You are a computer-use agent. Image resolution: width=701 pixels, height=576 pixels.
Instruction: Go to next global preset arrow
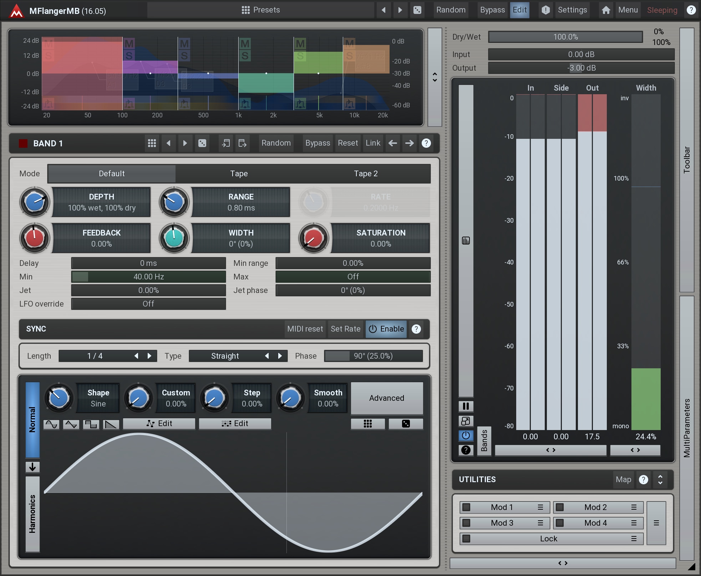tap(400, 10)
